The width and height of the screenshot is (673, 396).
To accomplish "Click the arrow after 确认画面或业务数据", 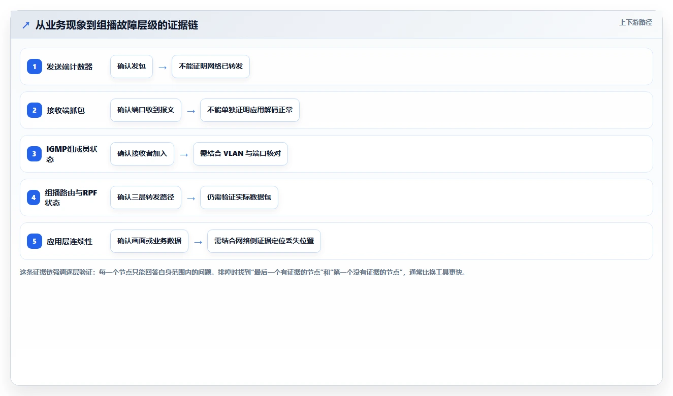I will click(198, 242).
